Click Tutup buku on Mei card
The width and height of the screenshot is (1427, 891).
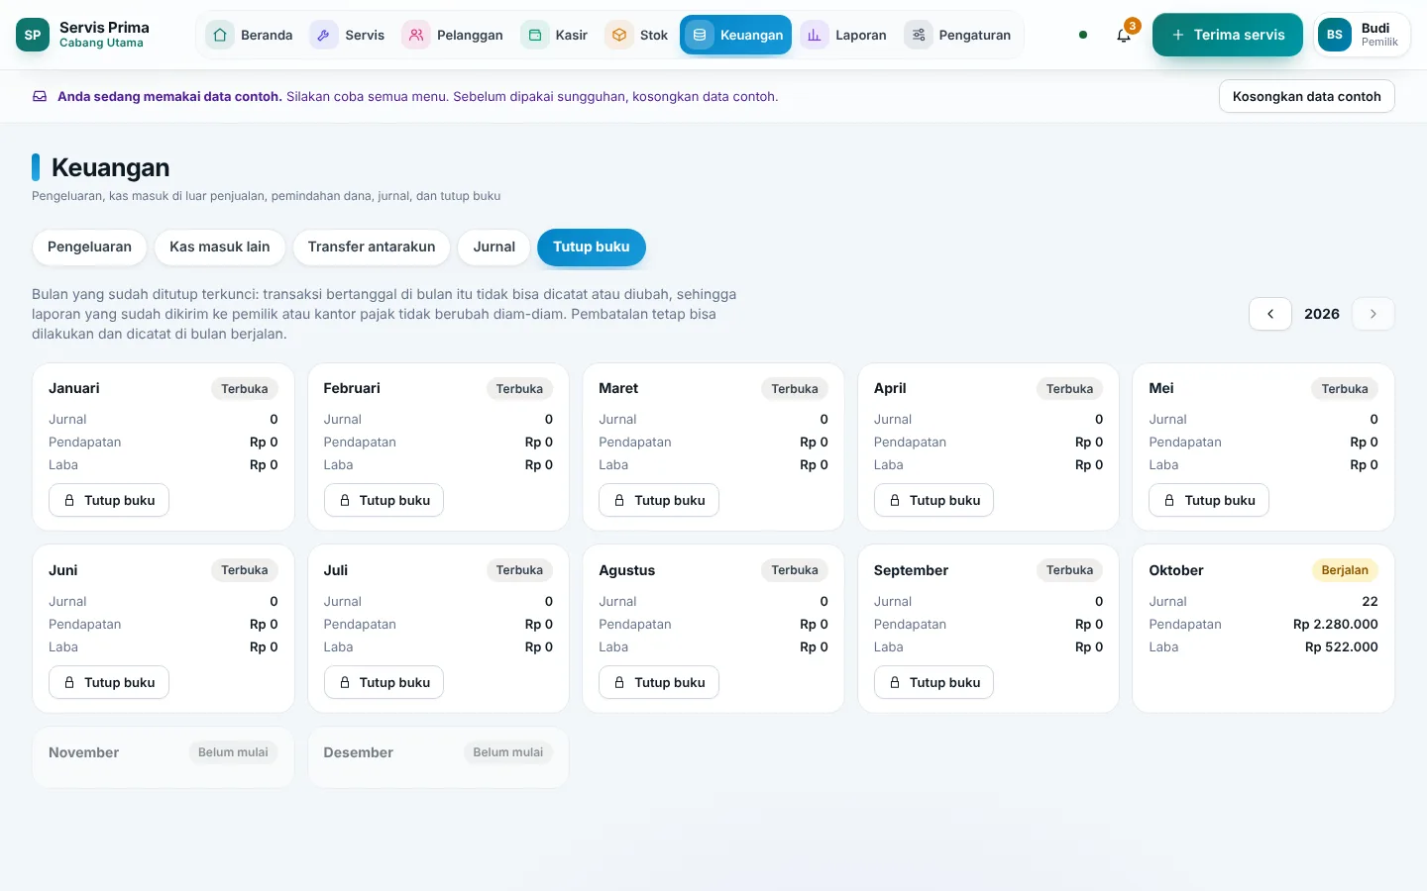pos(1209,500)
